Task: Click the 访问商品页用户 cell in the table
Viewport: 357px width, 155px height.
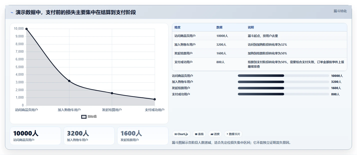Action: click(x=185, y=36)
